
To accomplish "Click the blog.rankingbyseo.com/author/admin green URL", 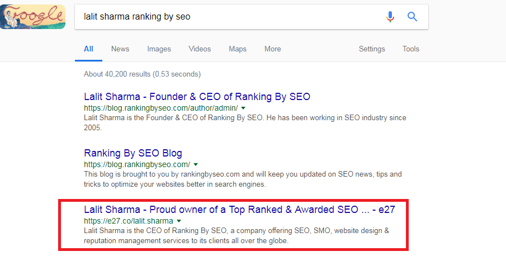I will point(160,108).
